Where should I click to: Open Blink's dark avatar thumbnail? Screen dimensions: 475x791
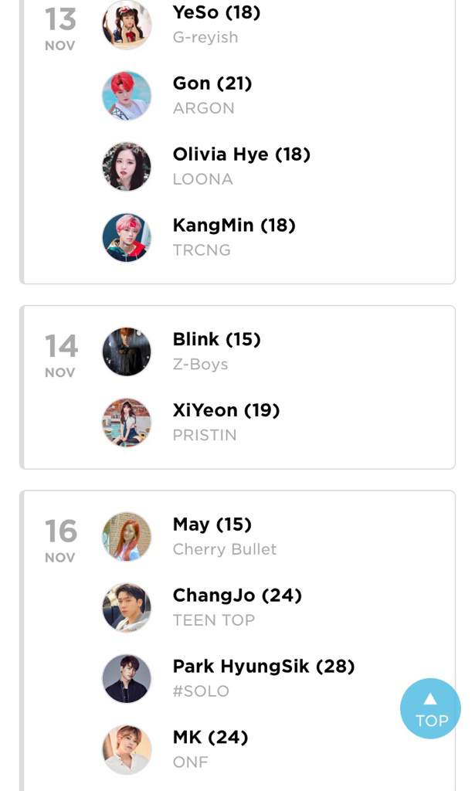tap(127, 351)
